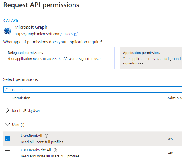Show info for User.ReadWrite.All
182x164 pixels.
coord(55,150)
